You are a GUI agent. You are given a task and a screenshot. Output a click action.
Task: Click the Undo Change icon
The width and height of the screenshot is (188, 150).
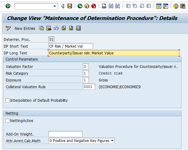[56, 28]
